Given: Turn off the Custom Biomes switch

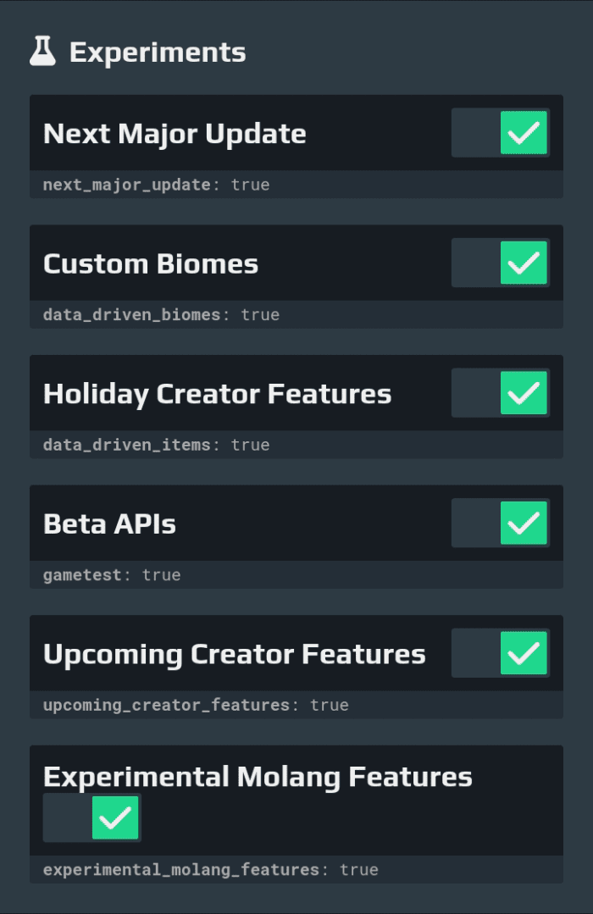Looking at the screenshot, I should pos(501,263).
